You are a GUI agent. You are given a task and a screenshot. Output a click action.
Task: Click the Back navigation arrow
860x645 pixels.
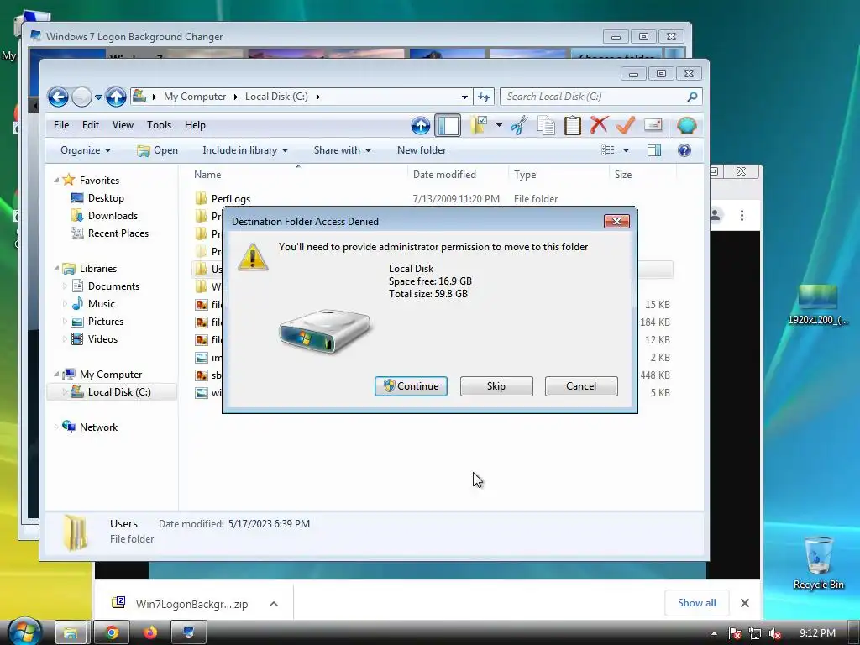pyautogui.click(x=58, y=97)
